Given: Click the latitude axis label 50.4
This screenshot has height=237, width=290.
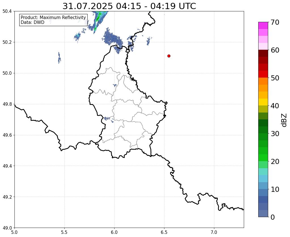Looking at the screenshot, I should (7, 11).
